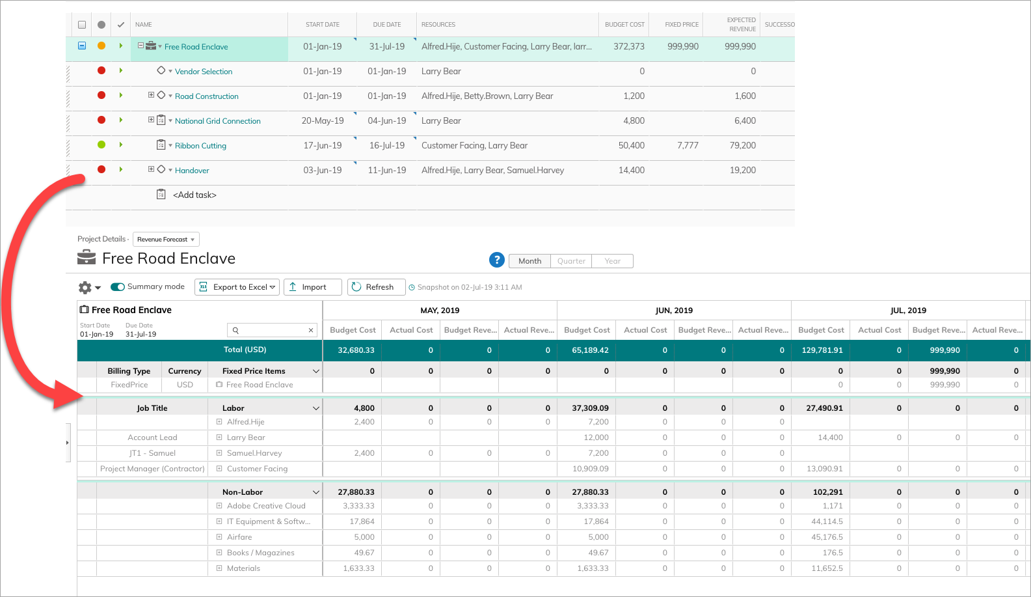
Task: Click the blue help question mark icon
Action: (497, 260)
